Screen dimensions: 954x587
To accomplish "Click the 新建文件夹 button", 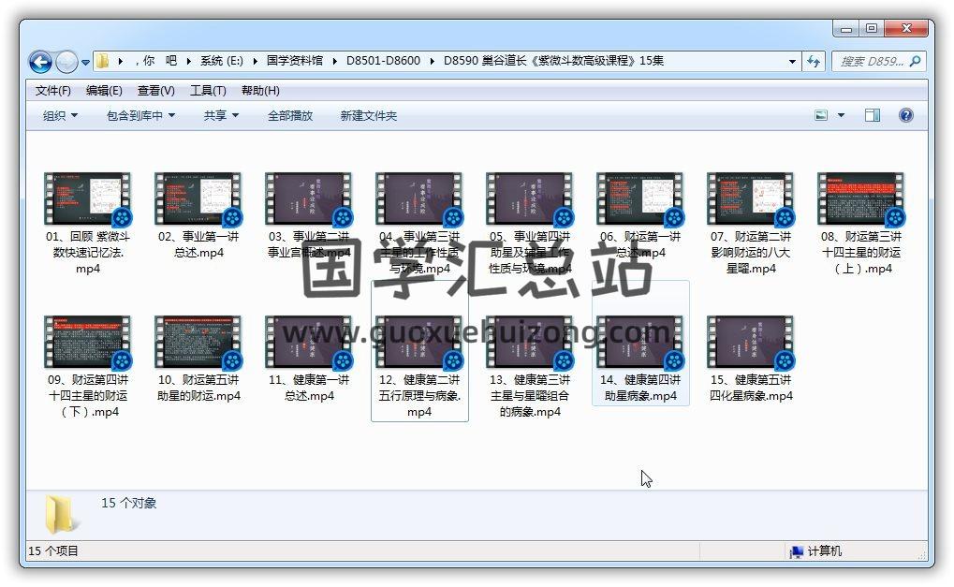I will pos(369,115).
